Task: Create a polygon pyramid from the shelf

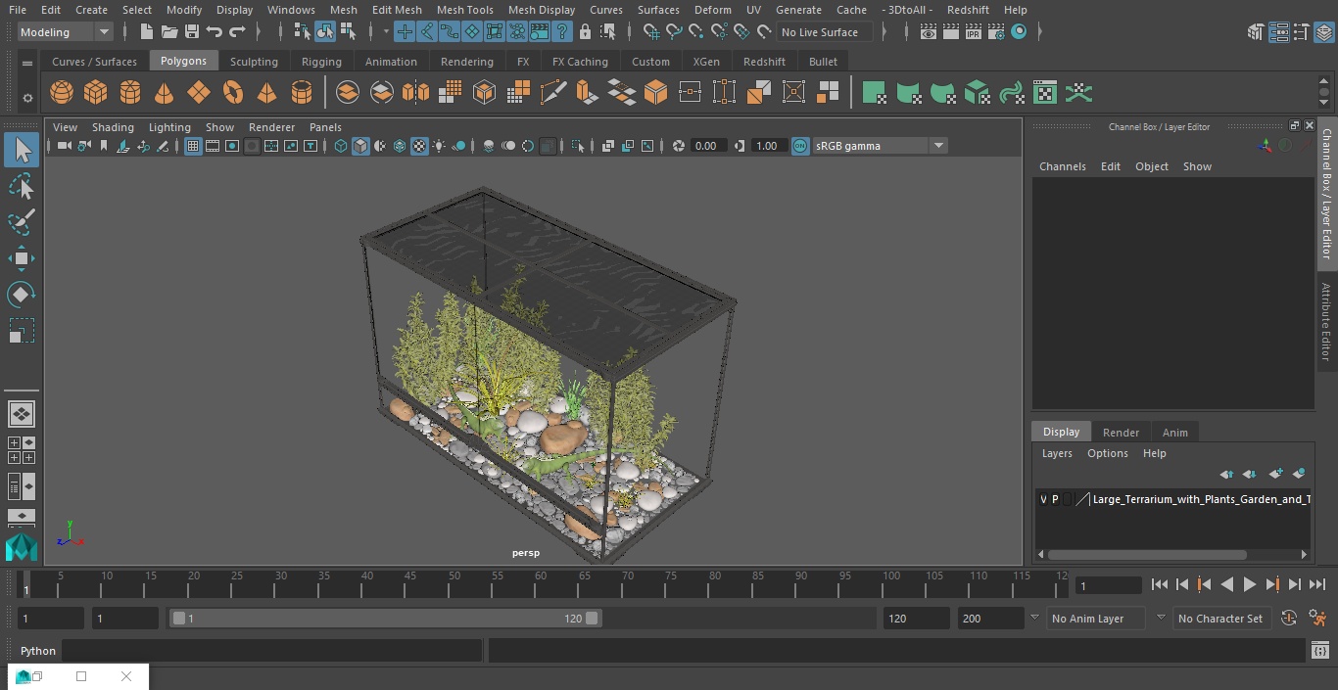Action: pyautogui.click(x=266, y=93)
